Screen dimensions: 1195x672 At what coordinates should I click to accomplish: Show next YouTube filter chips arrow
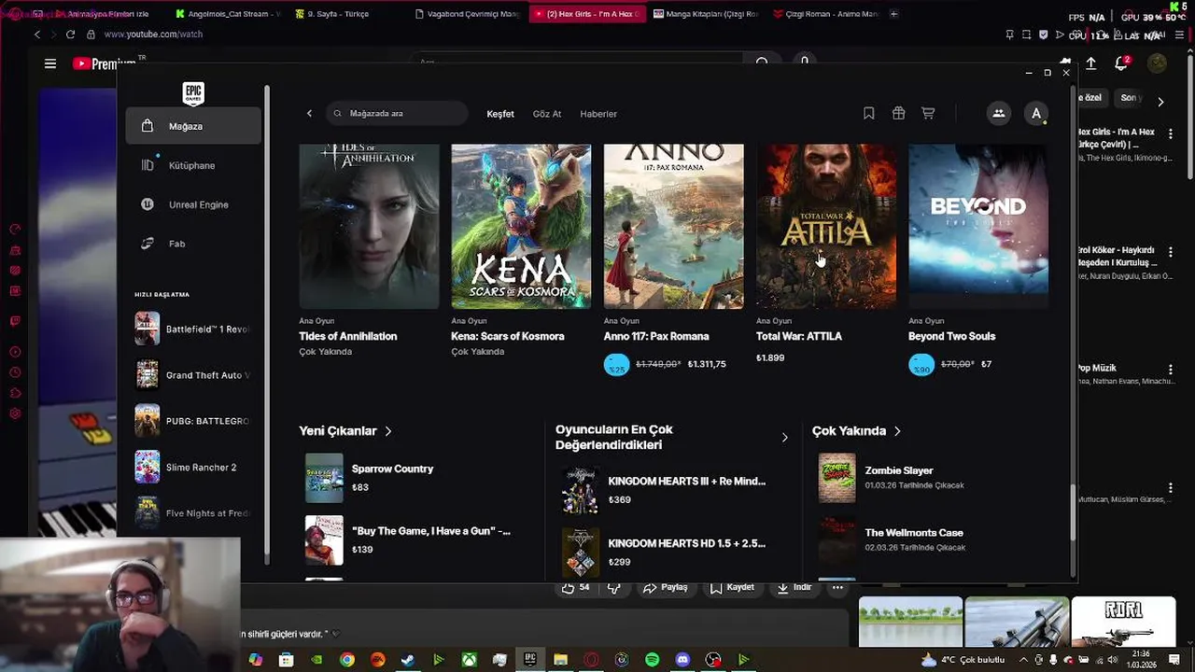(x=1160, y=102)
